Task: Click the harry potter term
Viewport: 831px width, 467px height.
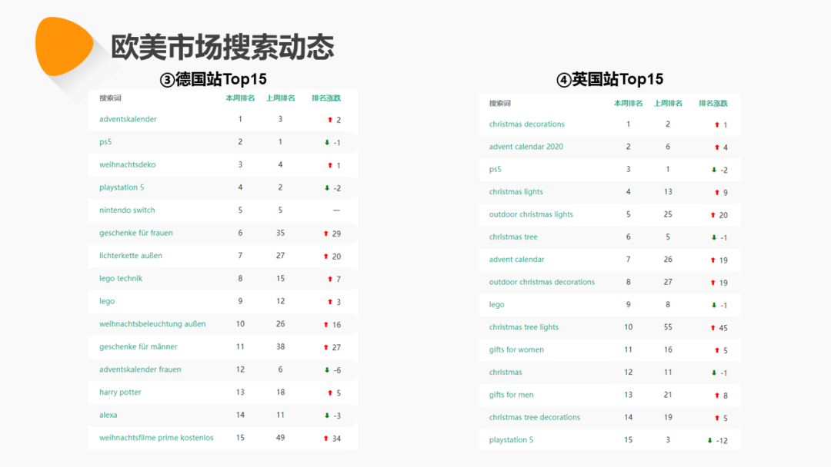Action: click(120, 392)
